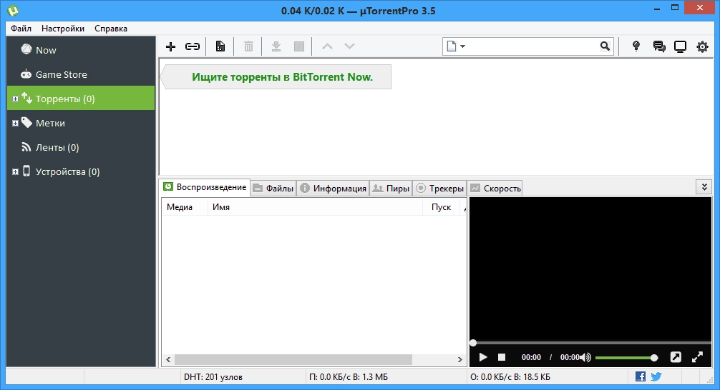
Task: Click the play button in player
Action: tap(482, 357)
